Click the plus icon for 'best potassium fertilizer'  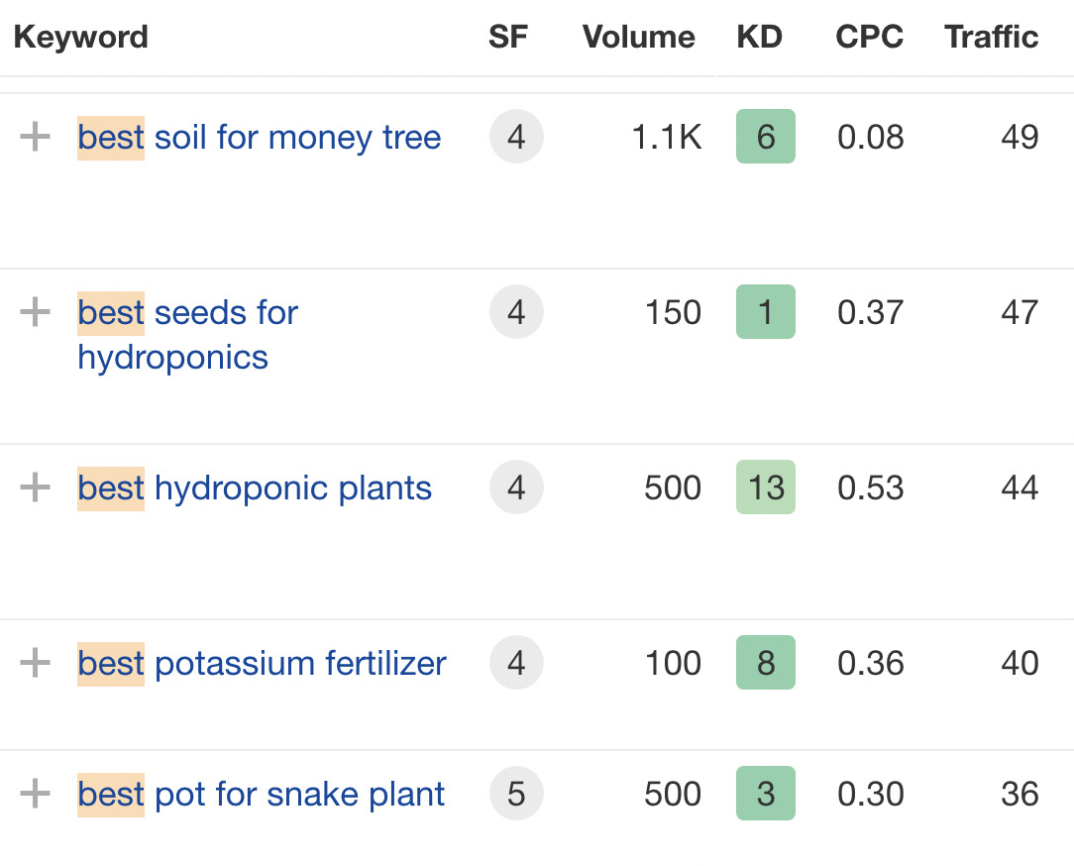(36, 663)
